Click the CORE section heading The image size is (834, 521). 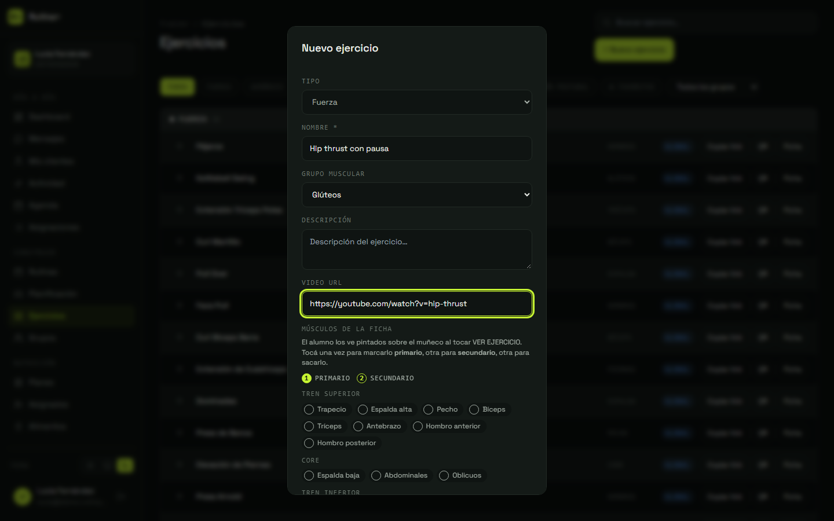click(x=310, y=460)
